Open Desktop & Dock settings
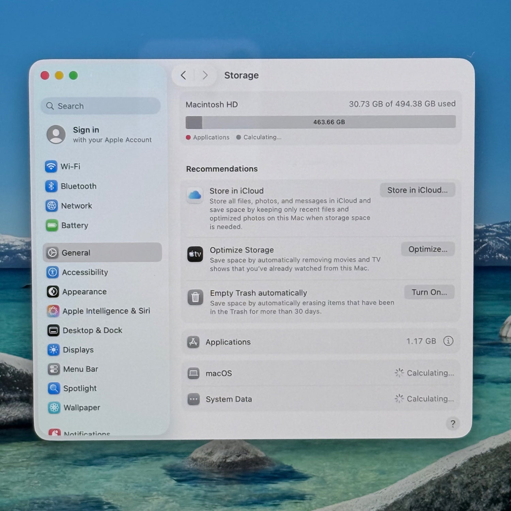 (x=92, y=330)
